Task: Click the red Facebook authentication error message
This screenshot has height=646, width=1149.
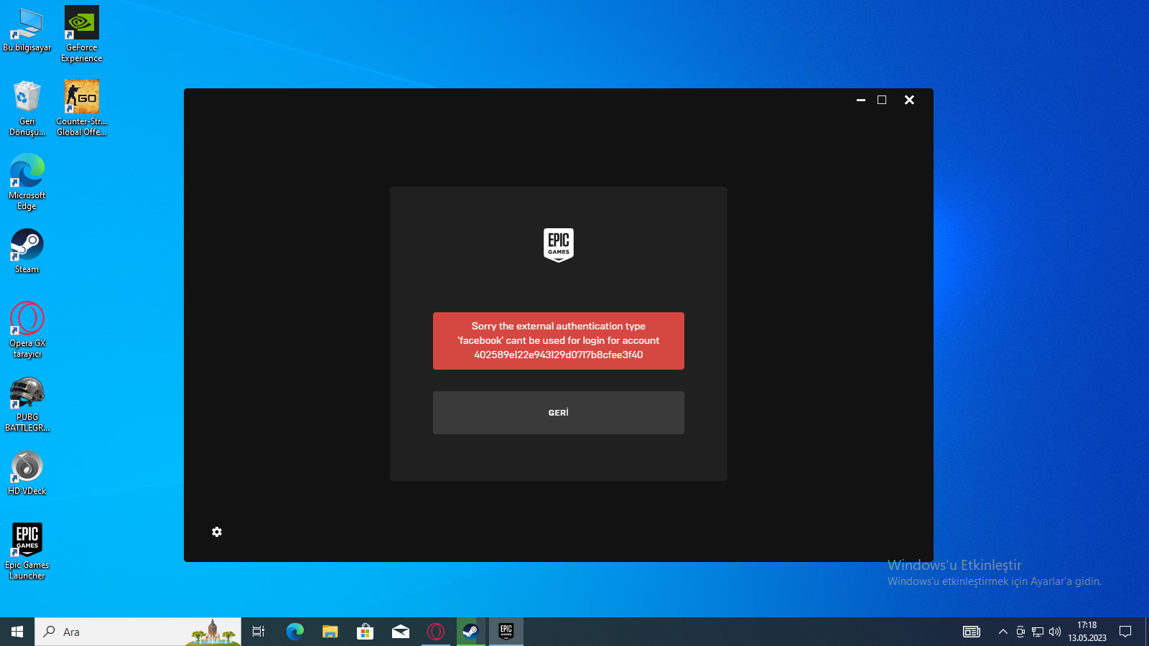Action: tap(559, 341)
